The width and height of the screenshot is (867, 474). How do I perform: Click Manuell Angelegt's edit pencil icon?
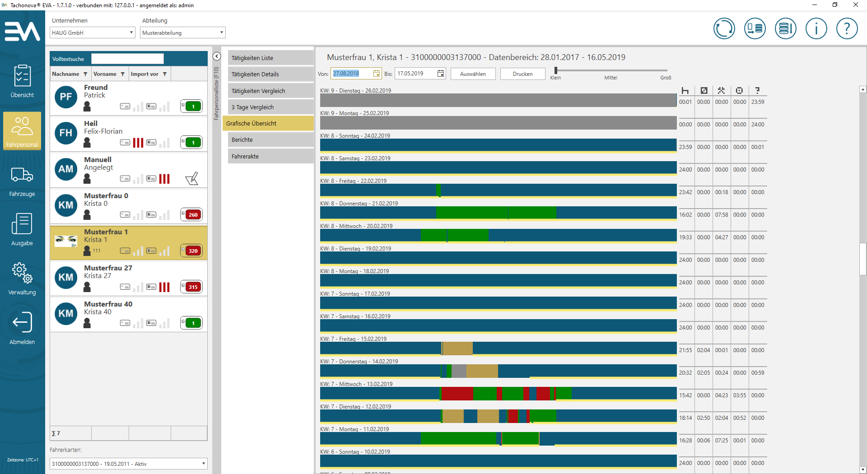click(192, 179)
